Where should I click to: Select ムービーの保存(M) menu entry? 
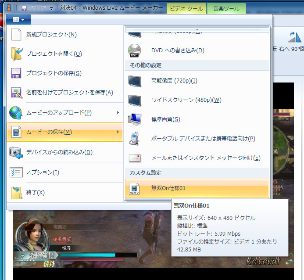65,132
